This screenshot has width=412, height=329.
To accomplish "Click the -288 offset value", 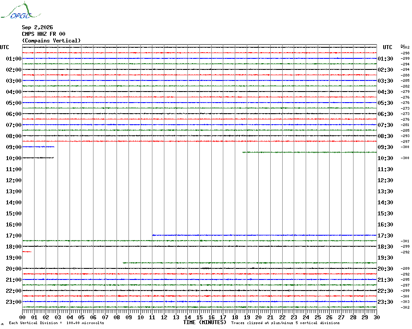I will (x=405, y=75).
